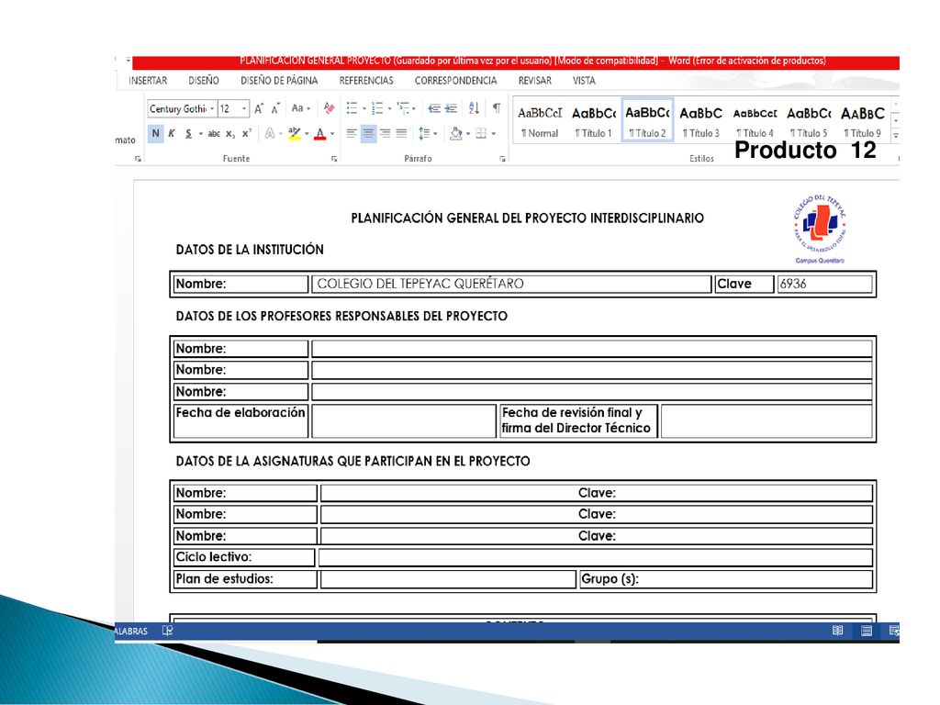The image size is (940, 705).
Task: Expand the styles gallery
Action: tap(896, 136)
